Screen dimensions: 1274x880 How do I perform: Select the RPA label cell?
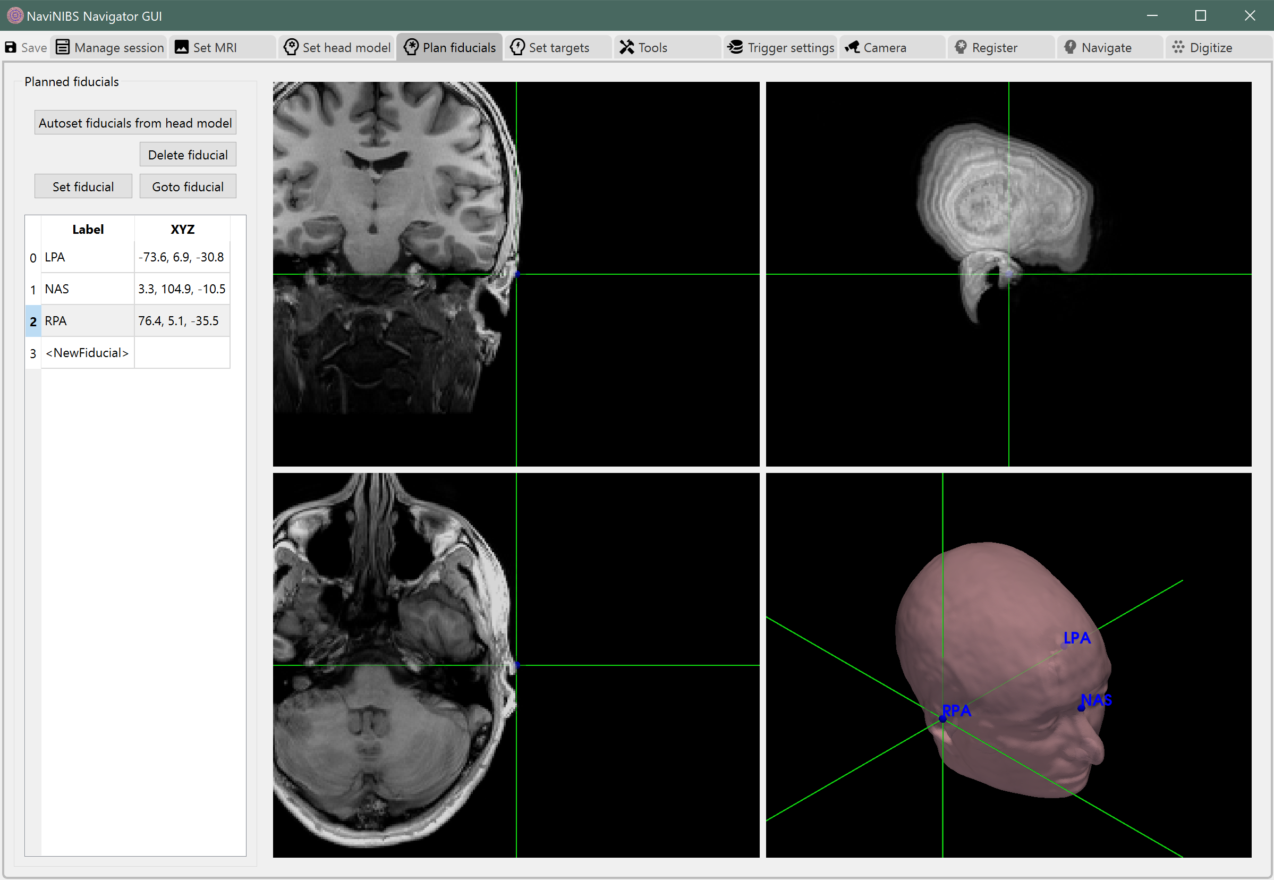click(x=88, y=321)
